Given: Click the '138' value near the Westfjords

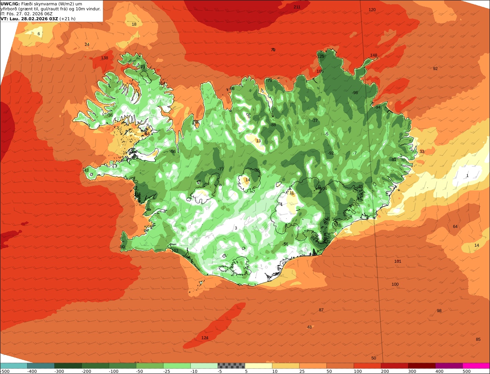Looking at the screenshot, I should click(x=105, y=58).
